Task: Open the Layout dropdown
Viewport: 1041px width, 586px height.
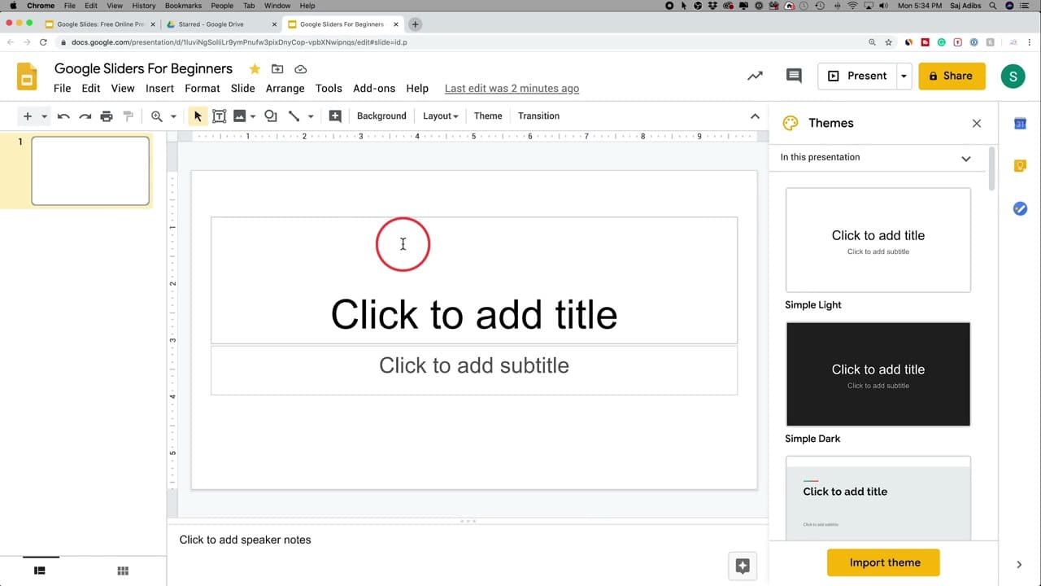Action: coord(440,116)
